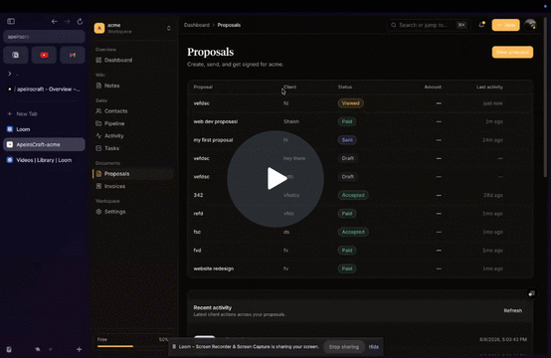Viewport: 551px width, 358px height.
Task: Click the Last activity column header
Action: (489, 87)
